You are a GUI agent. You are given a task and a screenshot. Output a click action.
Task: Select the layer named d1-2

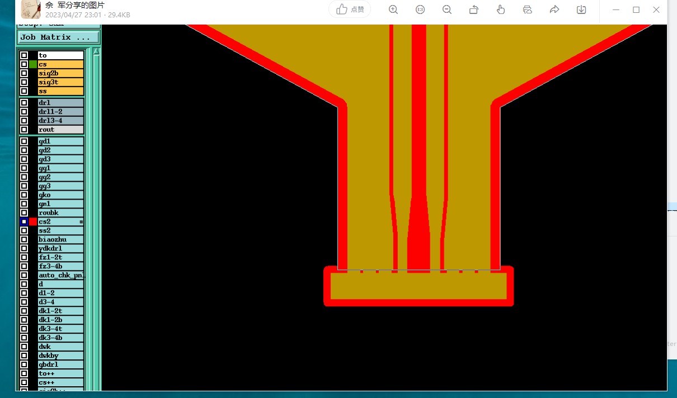point(61,293)
